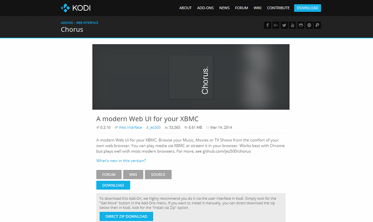
Task: Click the Kodi logo in header
Action: tap(76, 8)
